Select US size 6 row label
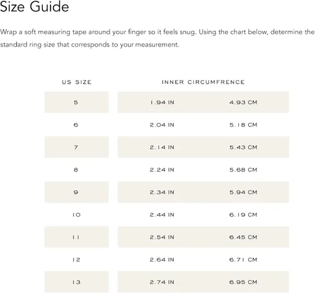The image size is (315, 293). tap(76, 125)
